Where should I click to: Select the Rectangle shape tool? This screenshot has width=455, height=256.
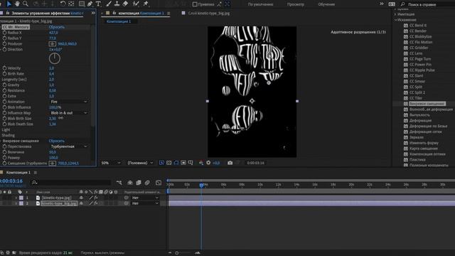coord(82,4)
